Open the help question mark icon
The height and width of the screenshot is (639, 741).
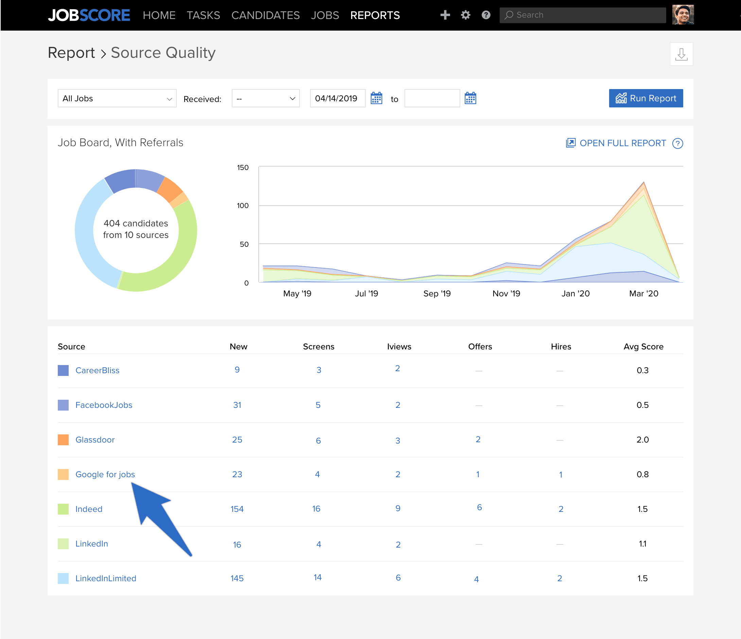(486, 15)
